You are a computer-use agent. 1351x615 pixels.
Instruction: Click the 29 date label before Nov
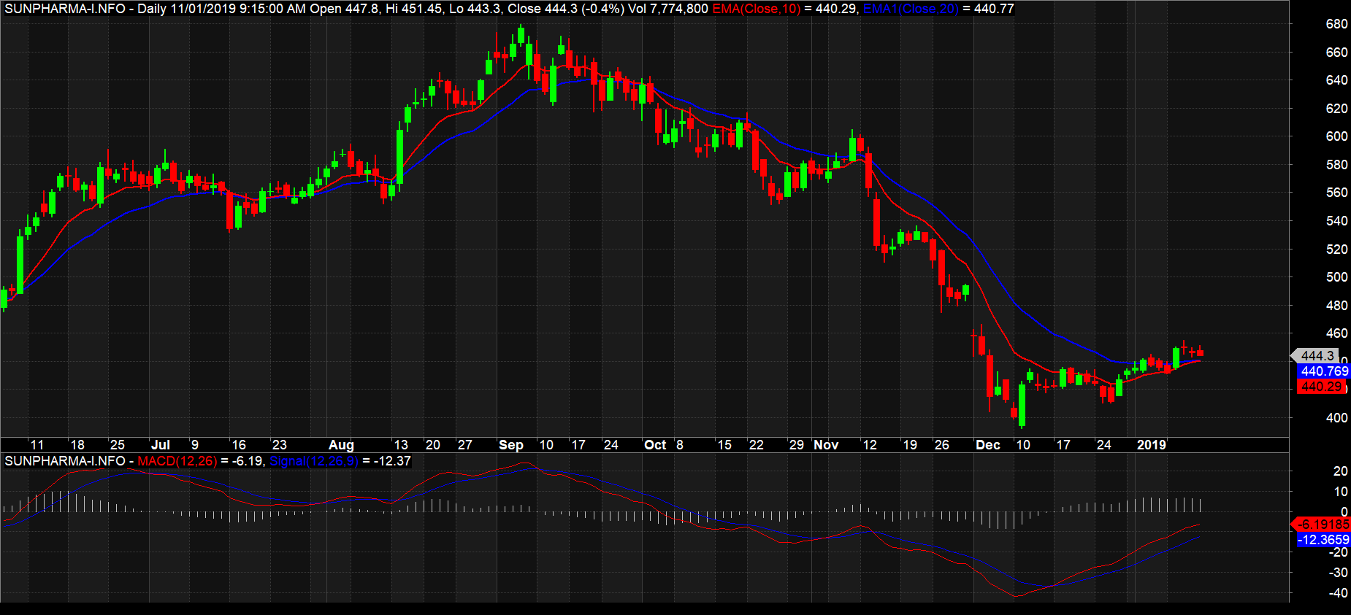[x=797, y=445]
